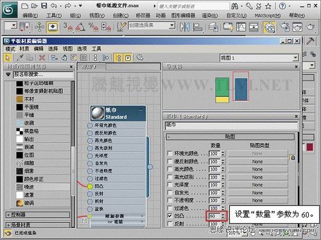Enable the 高光级别 map checkbox

click(x=169, y=177)
